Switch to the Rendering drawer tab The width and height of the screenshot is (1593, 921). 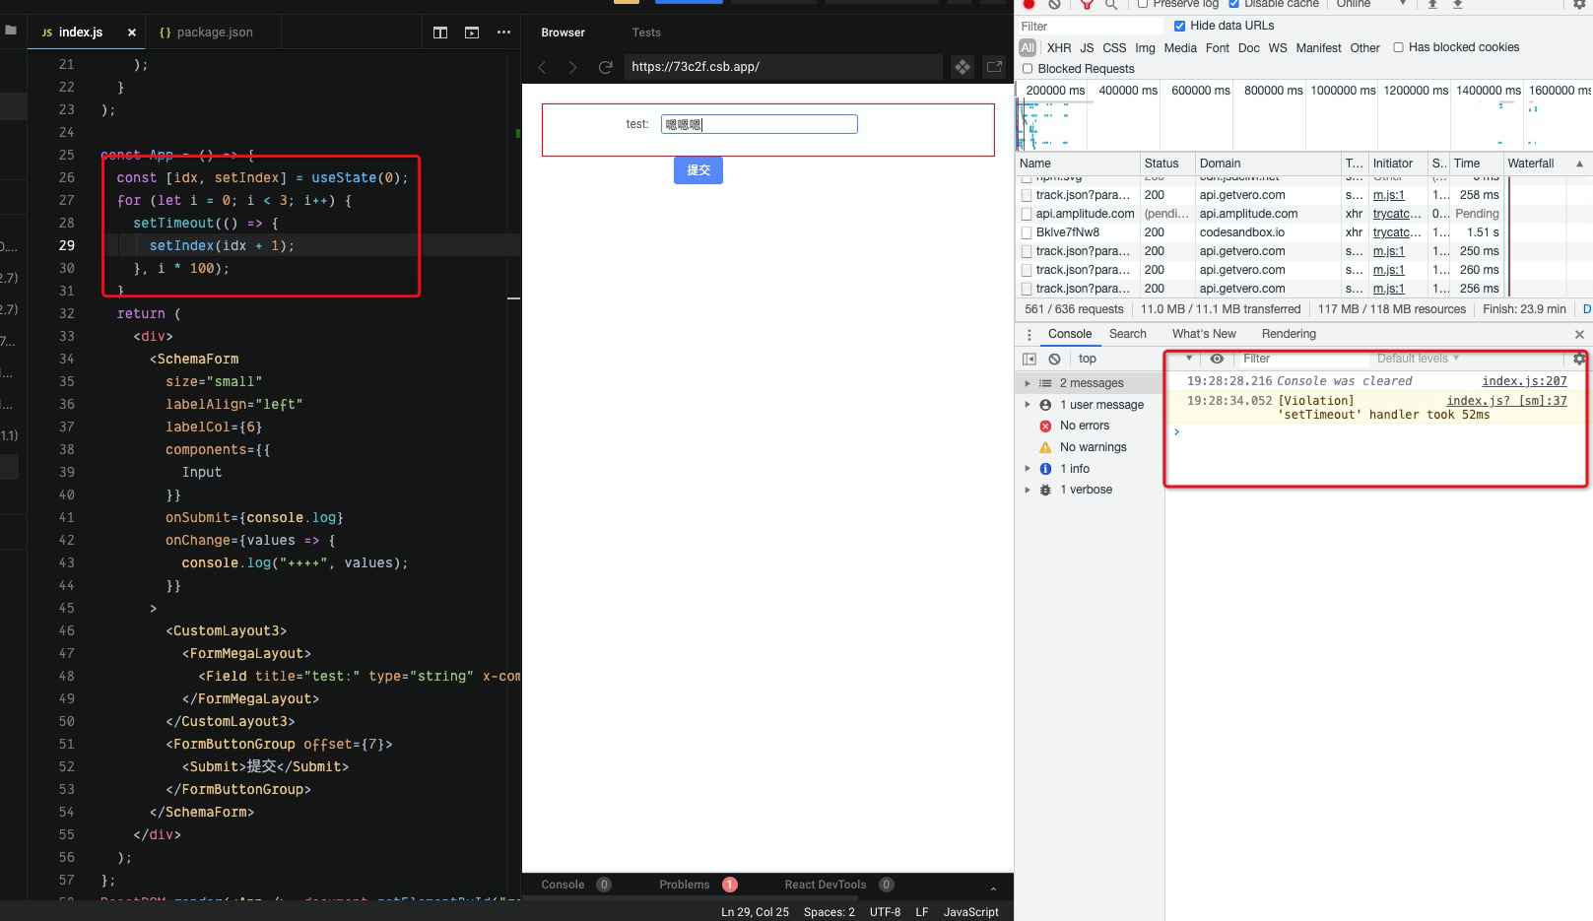coord(1289,334)
